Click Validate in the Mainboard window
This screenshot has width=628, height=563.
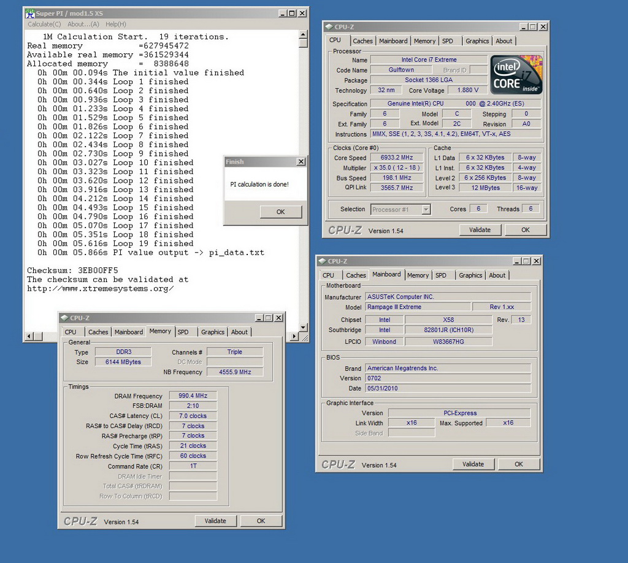473,464
